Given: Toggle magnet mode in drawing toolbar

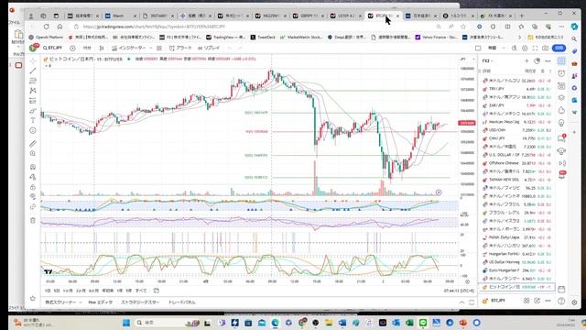Looking at the screenshot, I should [33, 167].
